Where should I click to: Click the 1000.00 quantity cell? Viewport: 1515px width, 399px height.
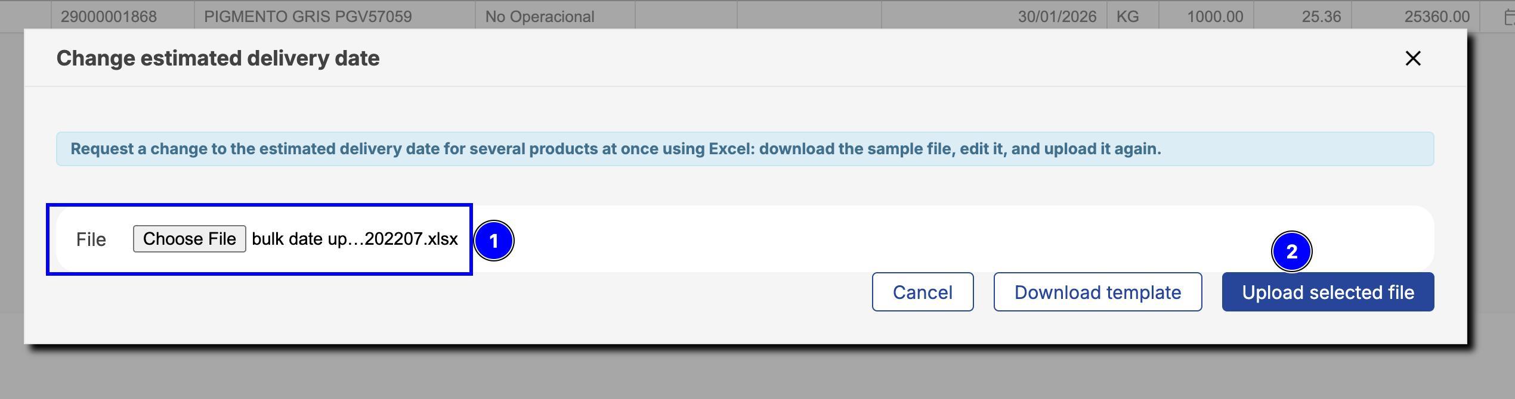click(x=1215, y=17)
